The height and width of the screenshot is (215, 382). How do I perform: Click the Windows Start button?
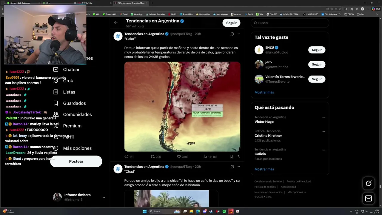tap(145, 211)
